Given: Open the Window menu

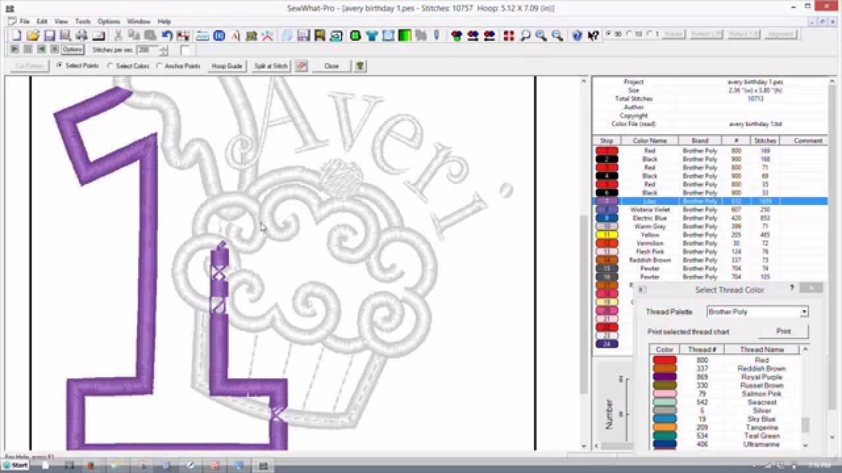Looking at the screenshot, I should 138,22.
